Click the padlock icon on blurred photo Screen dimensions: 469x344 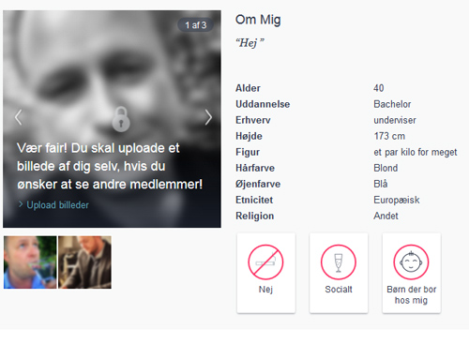click(x=121, y=119)
